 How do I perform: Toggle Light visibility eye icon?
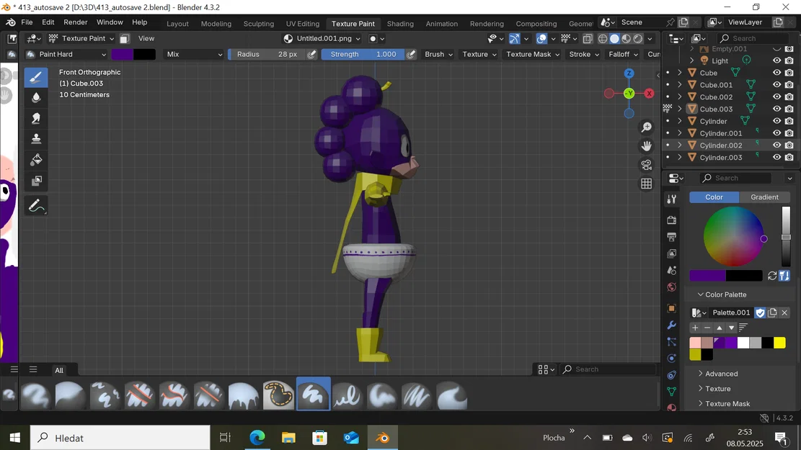click(776, 60)
